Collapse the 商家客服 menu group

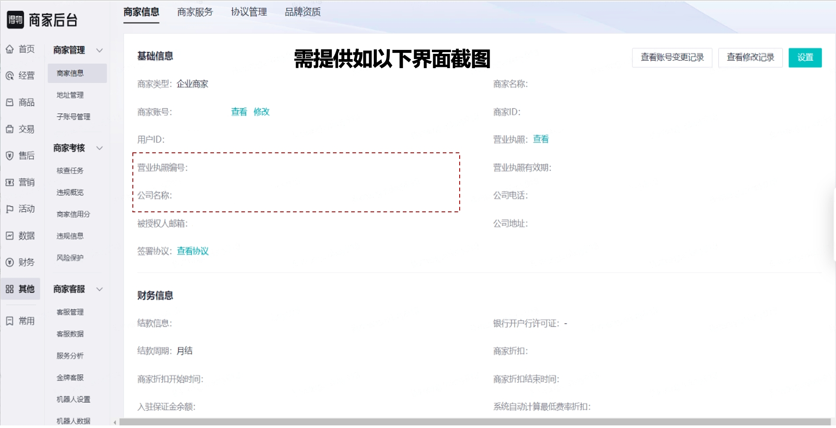tap(99, 289)
